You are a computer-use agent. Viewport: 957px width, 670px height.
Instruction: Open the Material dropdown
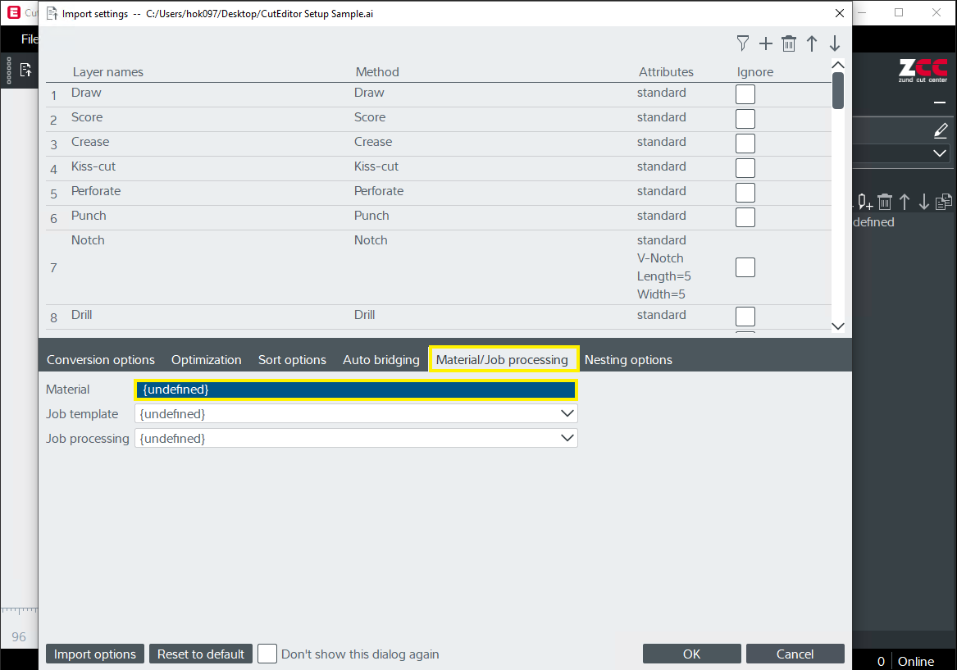356,390
